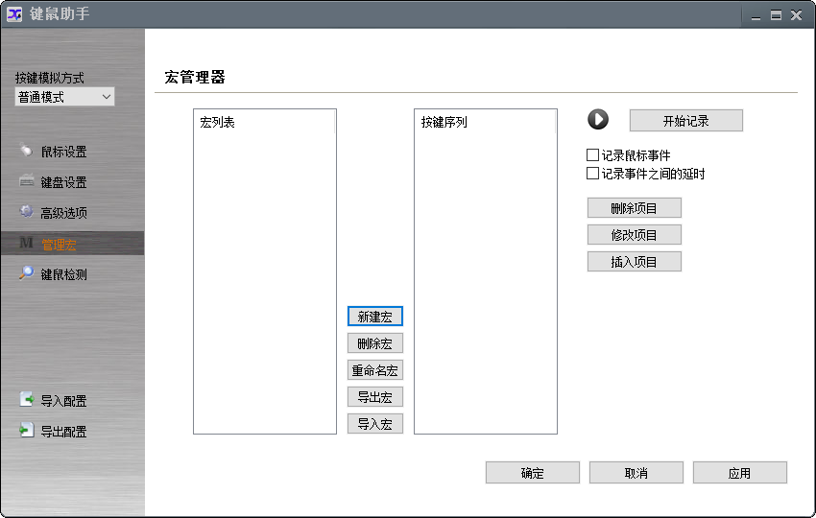Choose 导出配置 in the sidebar
This screenshot has width=816, height=518.
pos(63,431)
